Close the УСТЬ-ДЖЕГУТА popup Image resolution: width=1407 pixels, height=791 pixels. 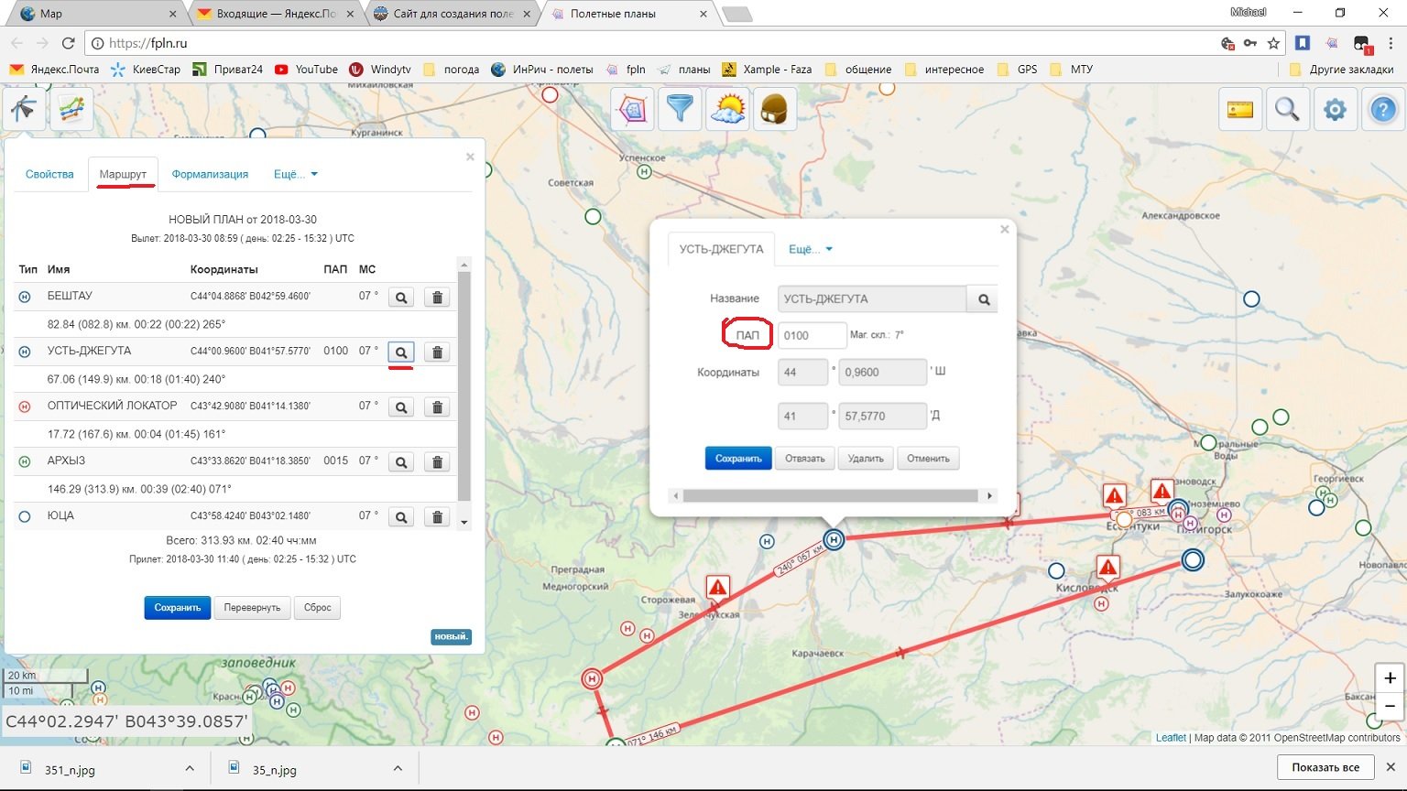click(1004, 230)
